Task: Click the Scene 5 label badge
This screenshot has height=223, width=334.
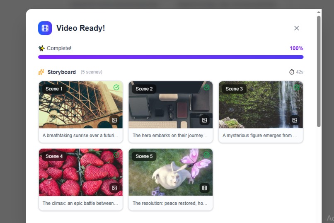Action: 144,156
